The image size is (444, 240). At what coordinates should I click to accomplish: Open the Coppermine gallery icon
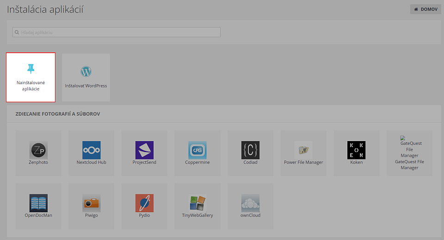(197, 150)
